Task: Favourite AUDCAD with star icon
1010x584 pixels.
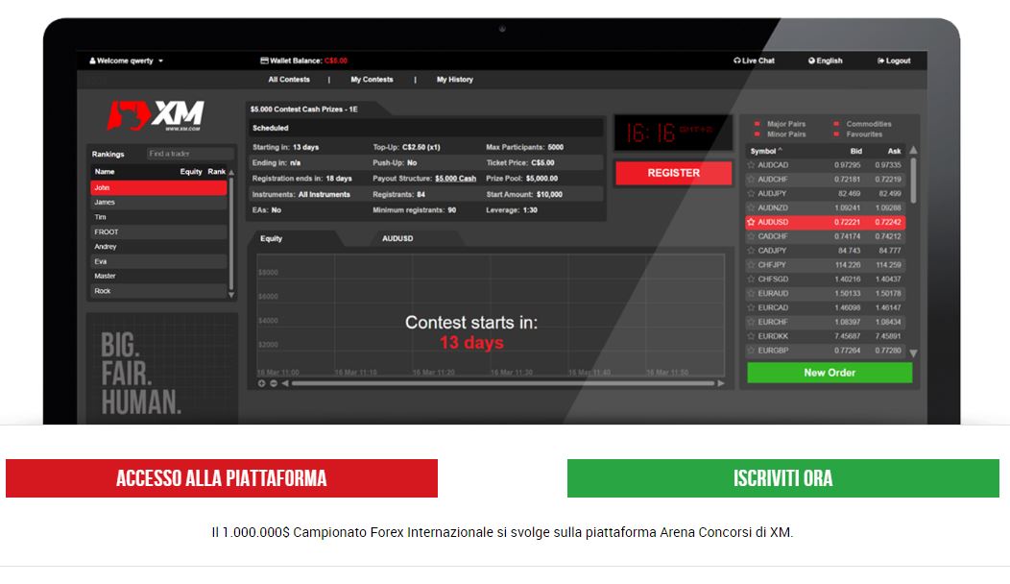Action: click(751, 165)
